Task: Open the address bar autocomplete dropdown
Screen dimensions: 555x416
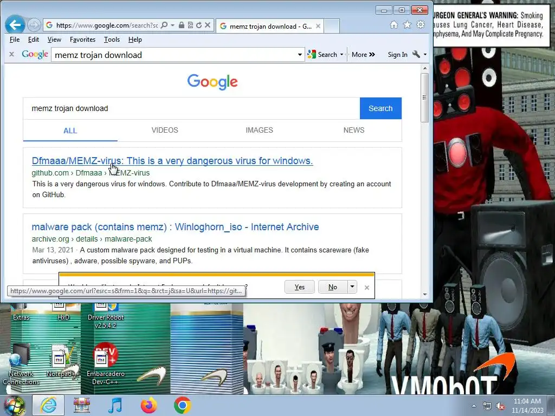Action: tap(172, 25)
